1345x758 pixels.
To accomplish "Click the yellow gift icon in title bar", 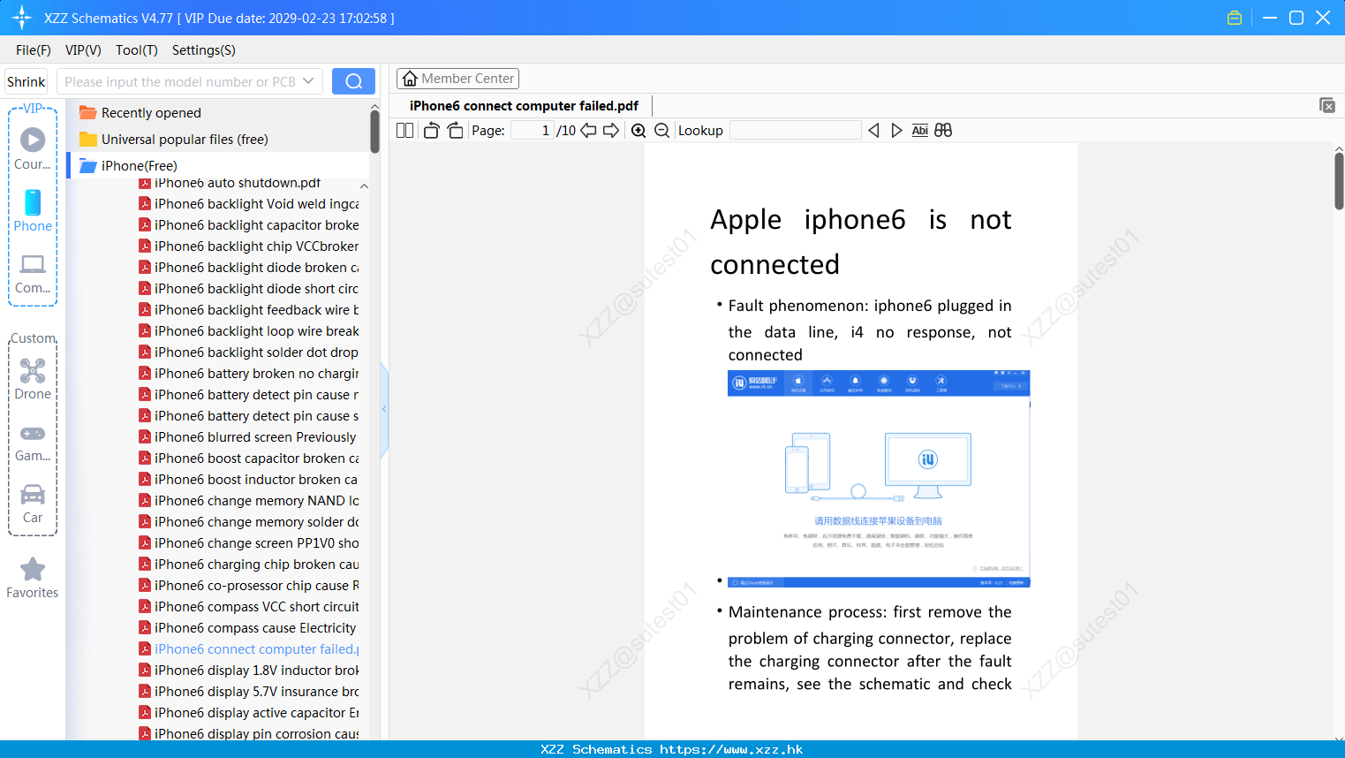I will (x=1235, y=18).
